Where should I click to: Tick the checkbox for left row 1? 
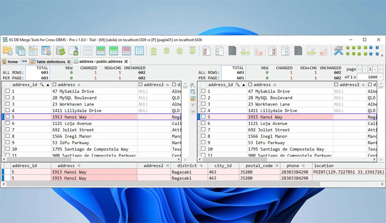tap(8, 91)
